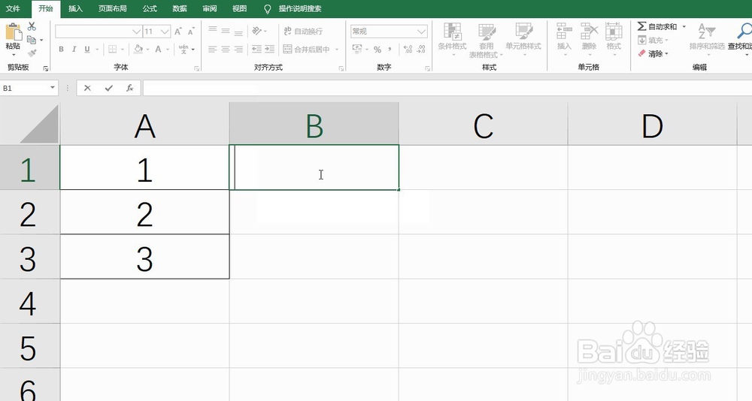Click the Format Painter brush icon
This screenshot has width=752, height=401.
(32, 53)
